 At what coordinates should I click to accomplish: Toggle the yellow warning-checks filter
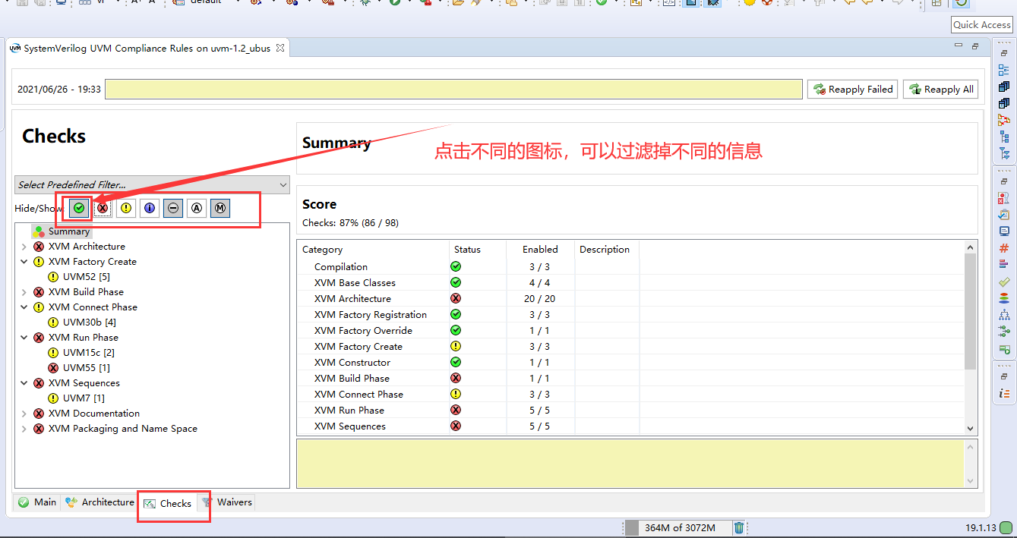[x=126, y=208]
